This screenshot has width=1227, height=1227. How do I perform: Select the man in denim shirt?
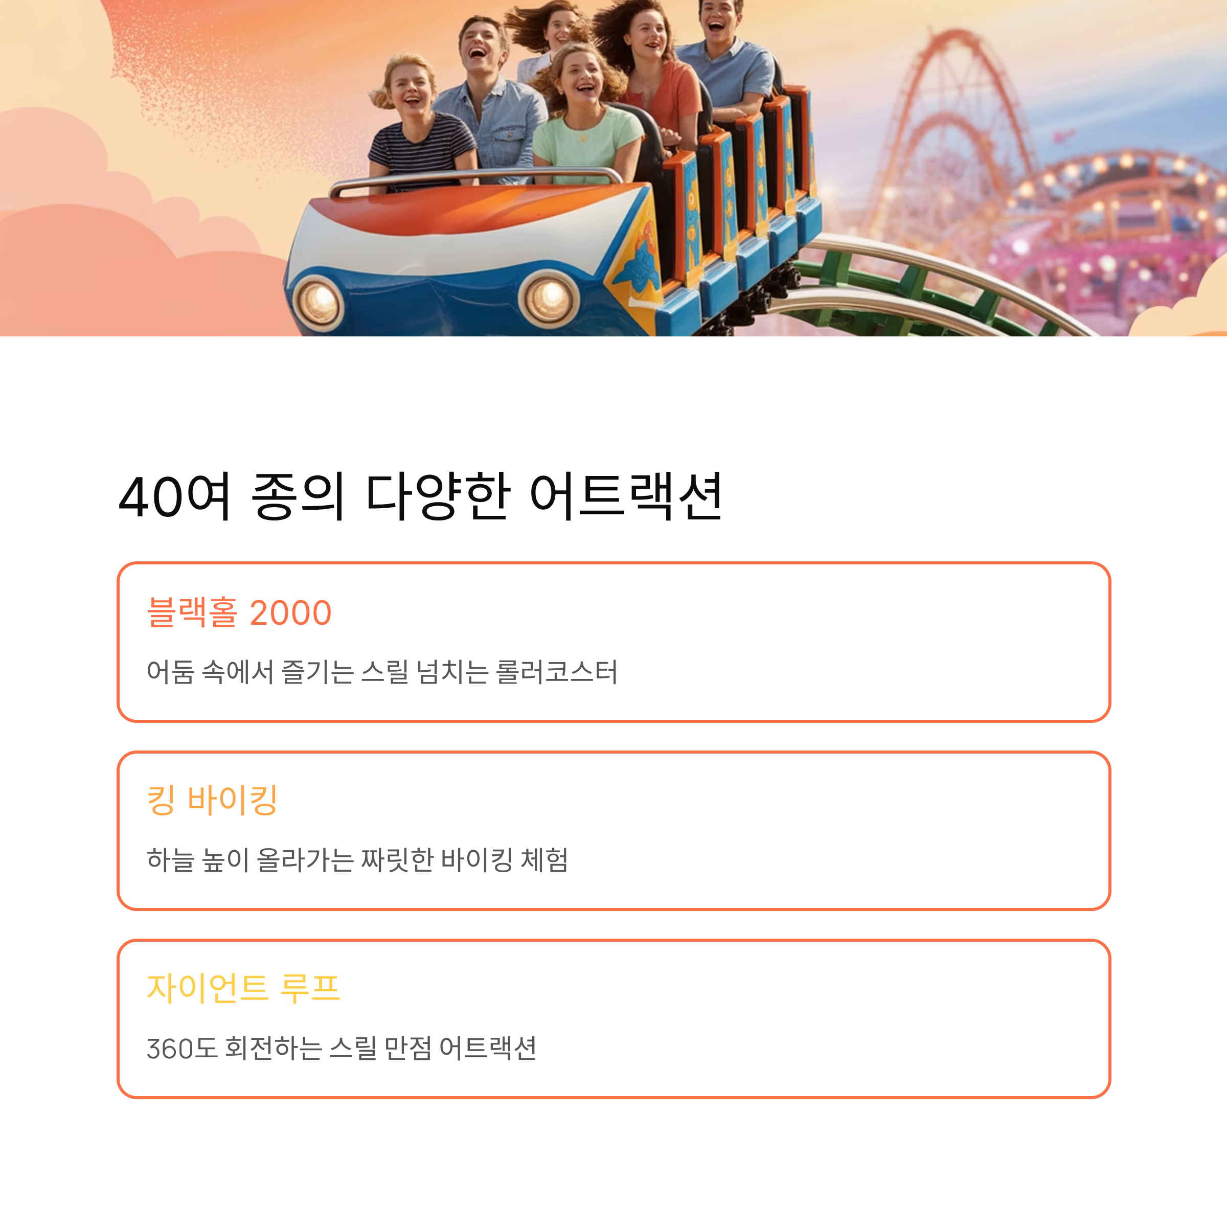pos(492,99)
